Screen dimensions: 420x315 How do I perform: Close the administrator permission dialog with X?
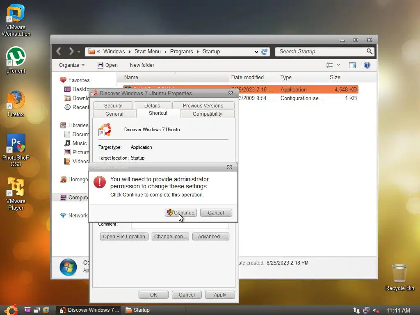[x=230, y=167]
